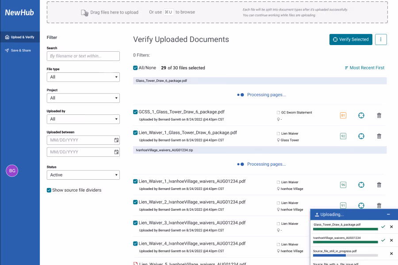Click the ⌘U browse shortcut button
Screen dimensions: 398x265
point(168,12)
